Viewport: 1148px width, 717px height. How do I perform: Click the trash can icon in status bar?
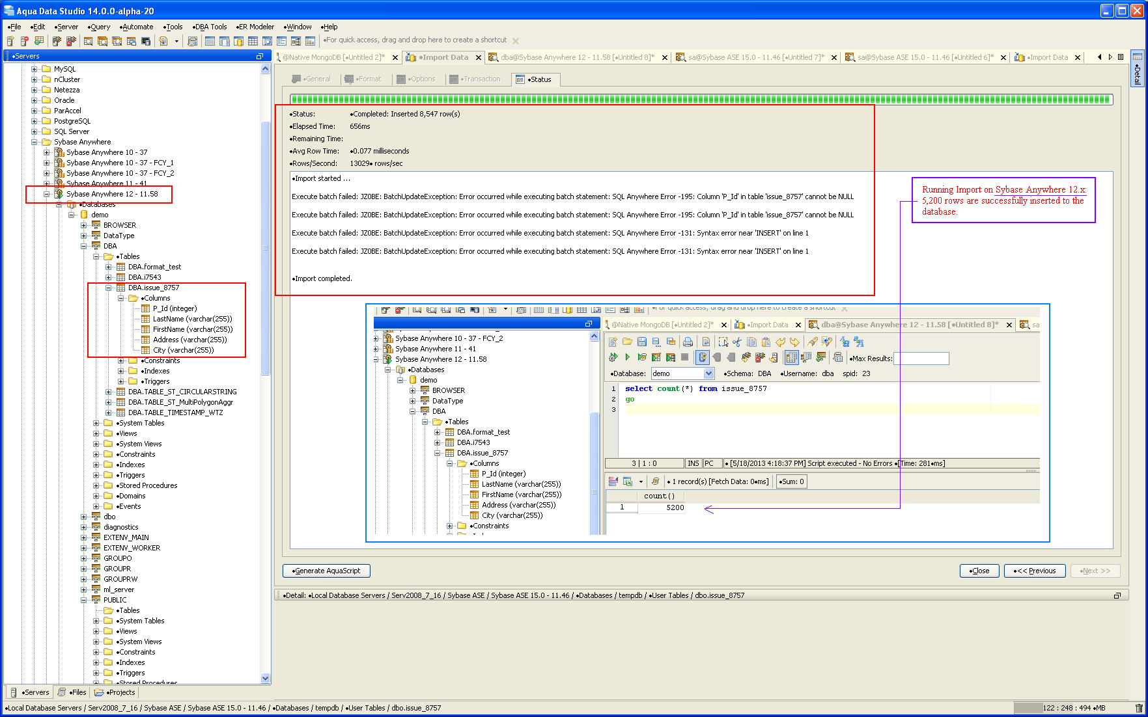tap(1139, 708)
